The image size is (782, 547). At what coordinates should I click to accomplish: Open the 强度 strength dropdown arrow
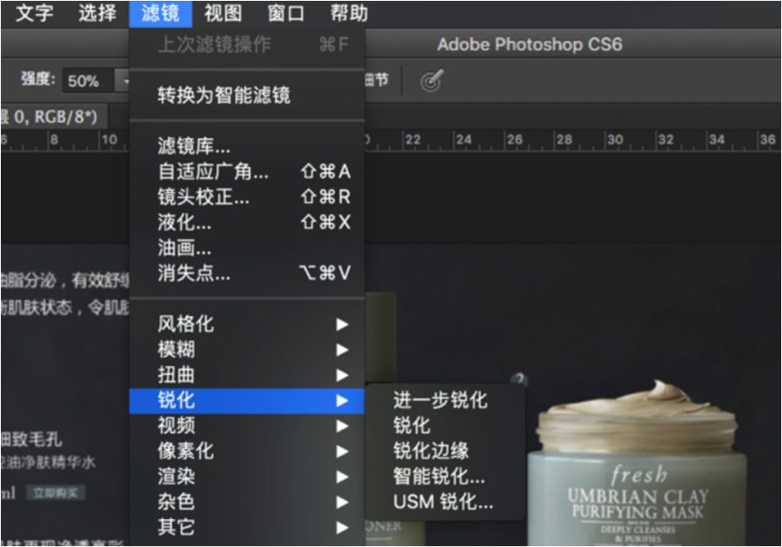[x=123, y=81]
